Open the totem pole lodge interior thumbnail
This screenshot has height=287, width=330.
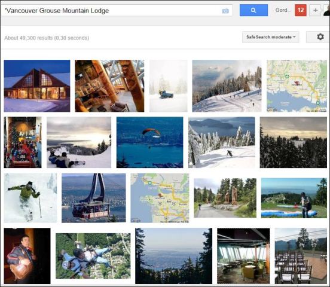(109, 86)
